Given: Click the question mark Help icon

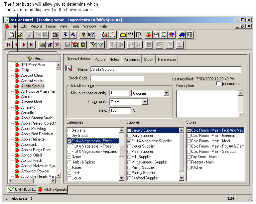Looking at the screenshot, I should click(x=83, y=35).
